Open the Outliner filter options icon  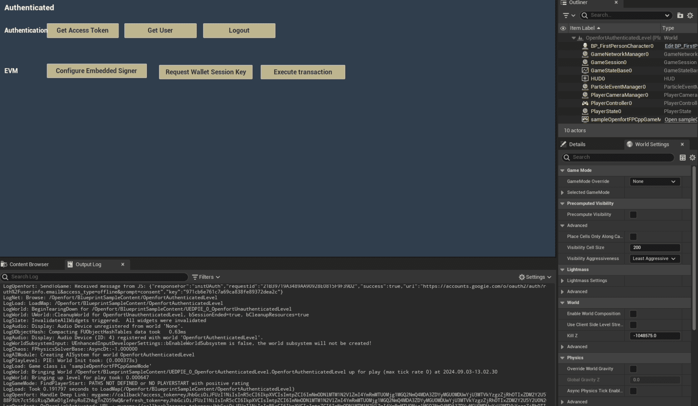[569, 15]
